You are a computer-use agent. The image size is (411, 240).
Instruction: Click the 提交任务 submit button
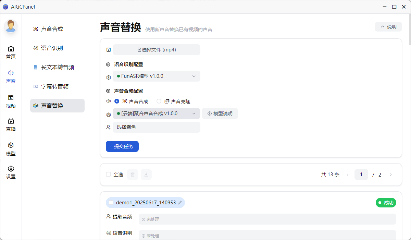pyautogui.click(x=122, y=146)
